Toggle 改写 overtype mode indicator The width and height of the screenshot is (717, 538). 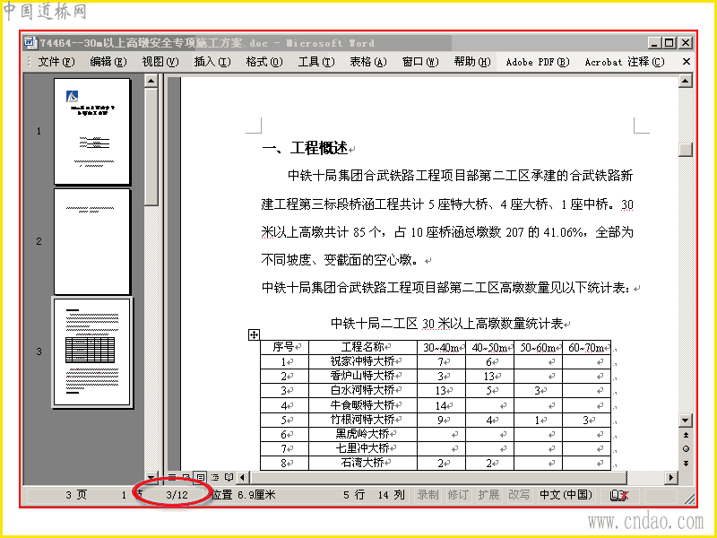519,495
